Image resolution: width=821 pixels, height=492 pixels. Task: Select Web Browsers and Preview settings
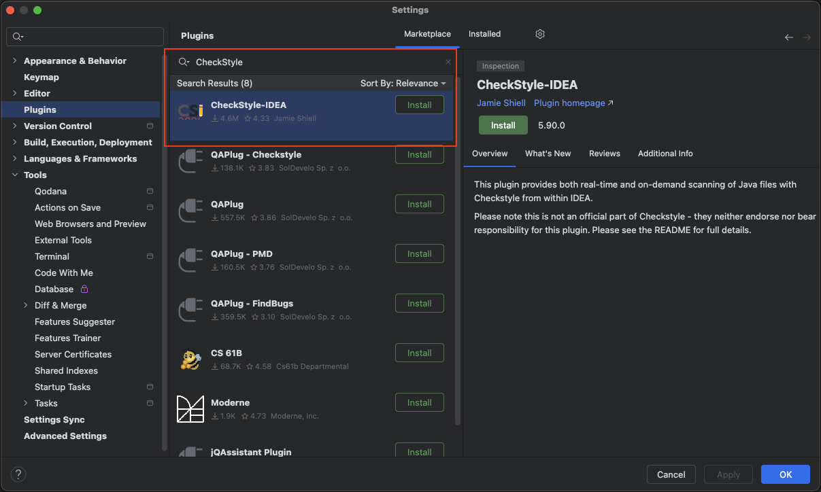point(90,224)
